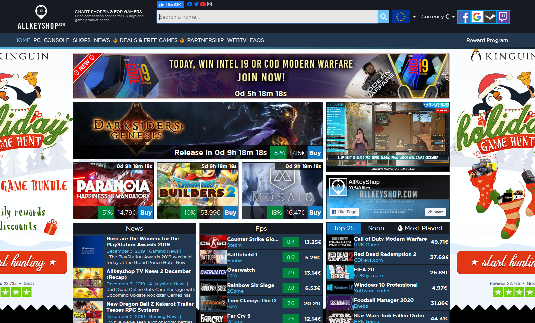The image size is (535, 323).
Task: Open the Instagram icon in header
Action: pos(209,4)
